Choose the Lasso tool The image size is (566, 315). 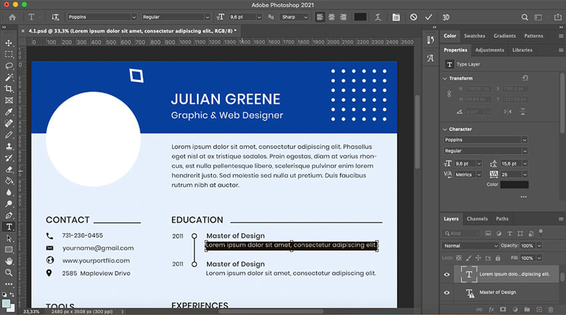pyautogui.click(x=9, y=66)
